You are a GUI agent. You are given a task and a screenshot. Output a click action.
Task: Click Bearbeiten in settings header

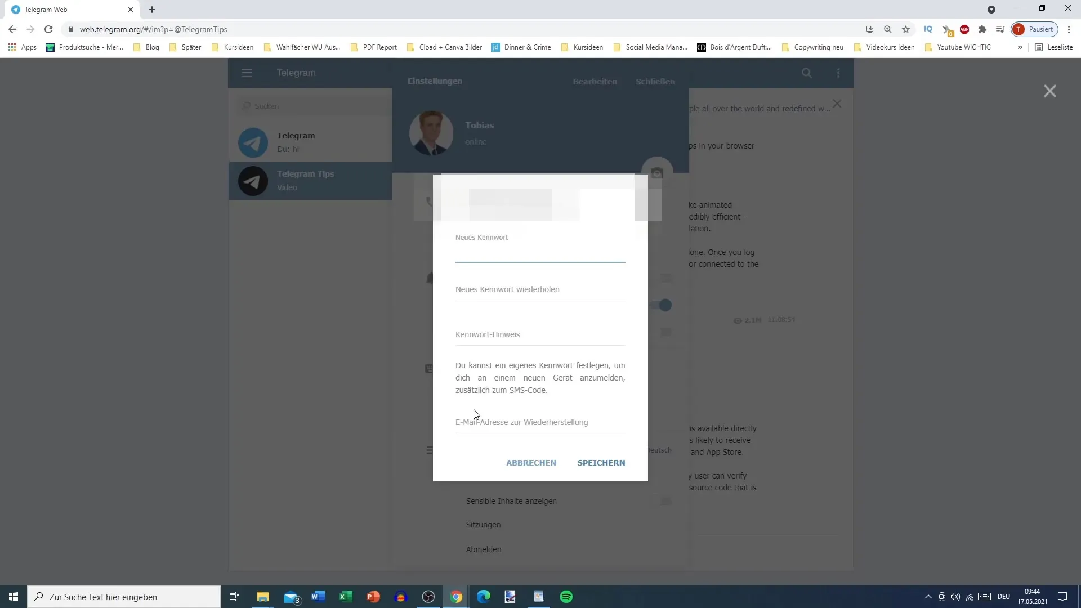point(595,82)
